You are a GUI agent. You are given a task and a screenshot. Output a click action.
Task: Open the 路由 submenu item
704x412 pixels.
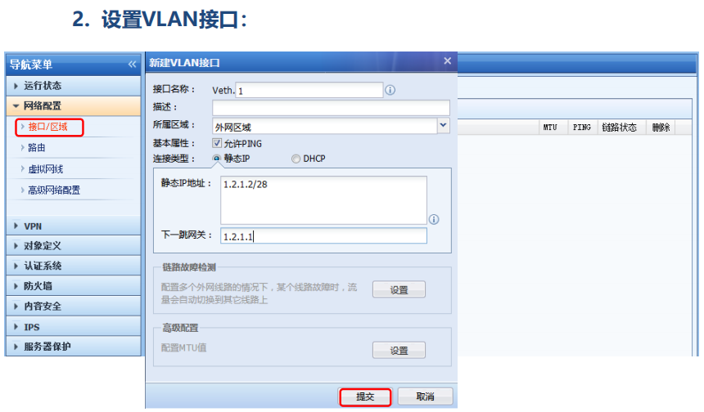37,147
